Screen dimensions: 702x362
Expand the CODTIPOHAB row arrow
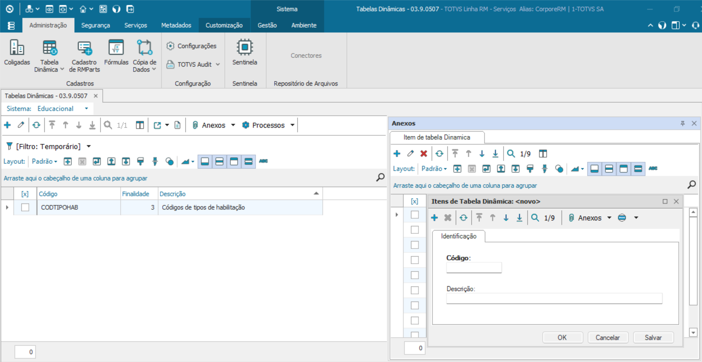[x=7, y=207]
